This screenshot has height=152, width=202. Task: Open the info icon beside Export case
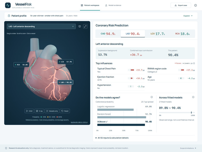tap(195, 5)
